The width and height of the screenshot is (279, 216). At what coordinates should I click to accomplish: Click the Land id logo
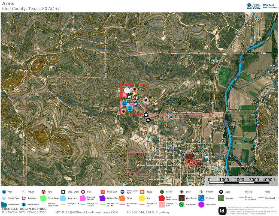coord(222,211)
